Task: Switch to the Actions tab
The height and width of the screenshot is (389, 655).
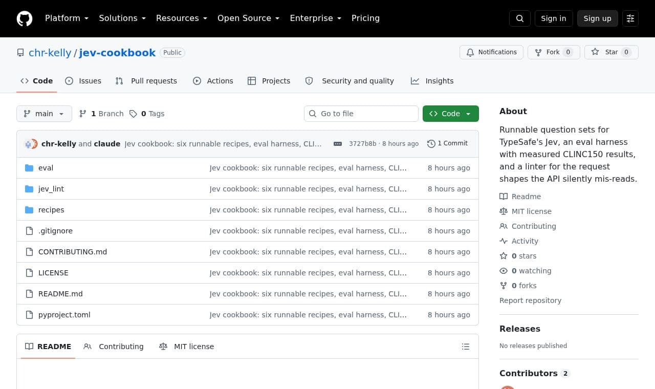Action: pyautogui.click(x=213, y=81)
